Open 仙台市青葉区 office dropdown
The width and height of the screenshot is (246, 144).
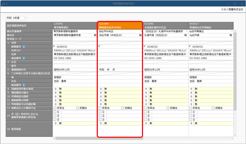[232, 31]
